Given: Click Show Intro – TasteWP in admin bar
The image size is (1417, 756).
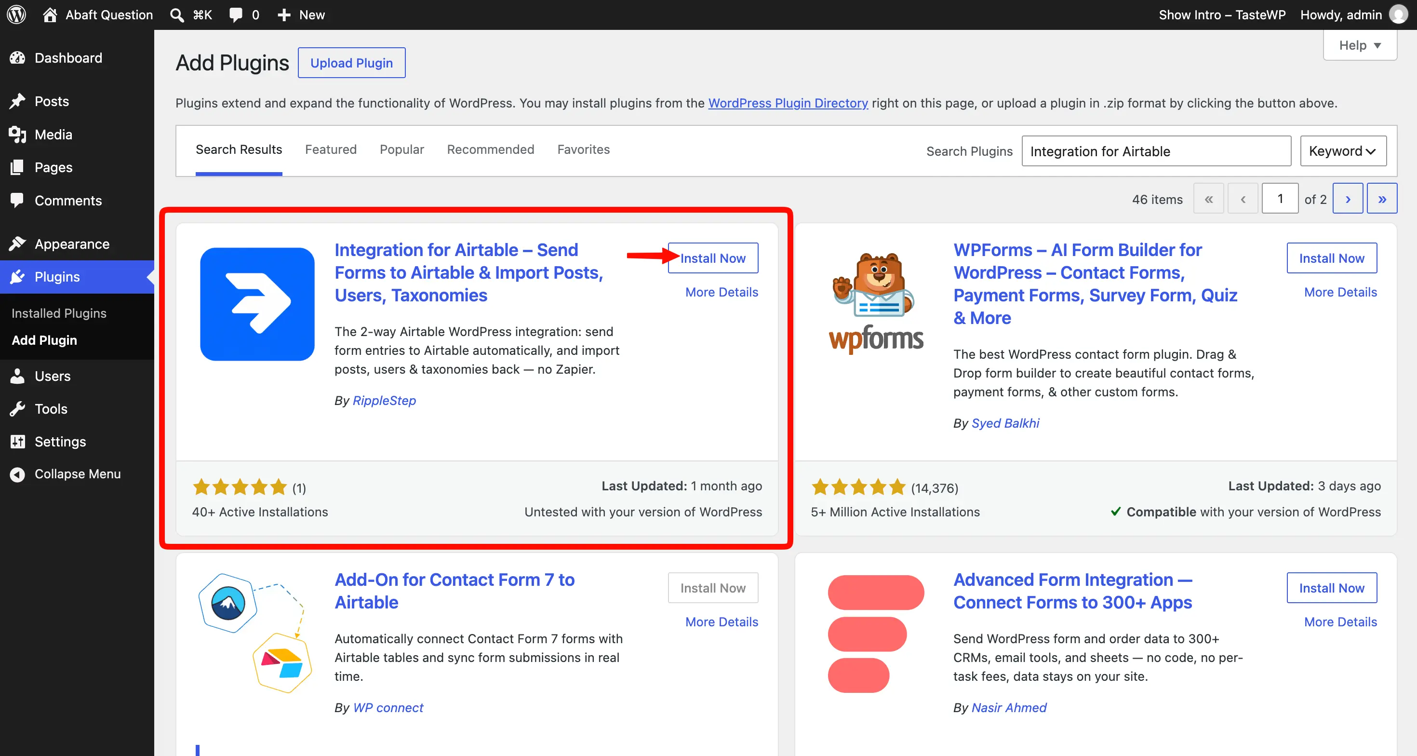Looking at the screenshot, I should click(1222, 15).
